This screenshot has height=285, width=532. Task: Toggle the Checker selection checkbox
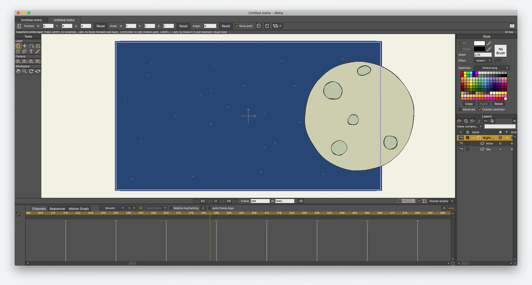tap(479, 109)
